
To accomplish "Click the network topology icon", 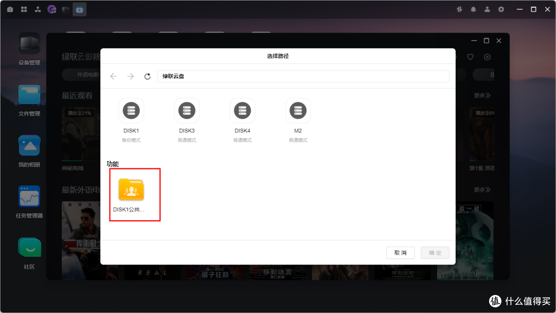I will (x=38, y=10).
